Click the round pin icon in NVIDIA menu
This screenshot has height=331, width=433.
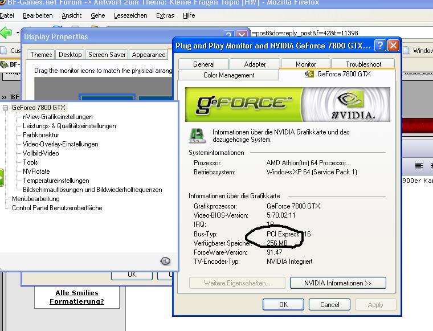coord(165,260)
